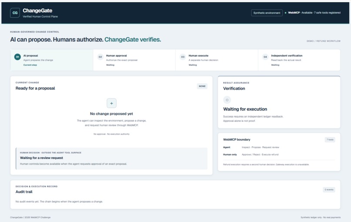Select step 04 Independent verification number circle
The image size is (351, 222).
pyautogui.click(x=265, y=57)
